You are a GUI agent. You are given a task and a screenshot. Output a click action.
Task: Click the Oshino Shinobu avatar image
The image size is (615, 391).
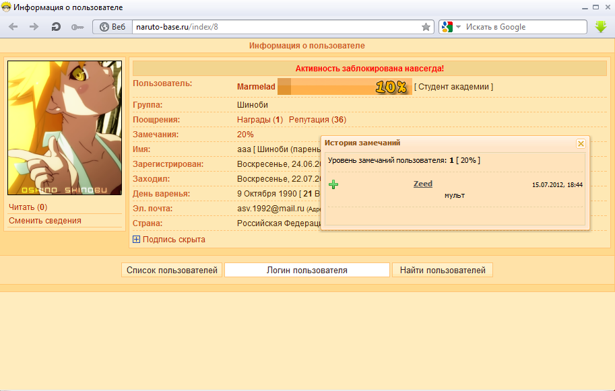[x=65, y=128]
